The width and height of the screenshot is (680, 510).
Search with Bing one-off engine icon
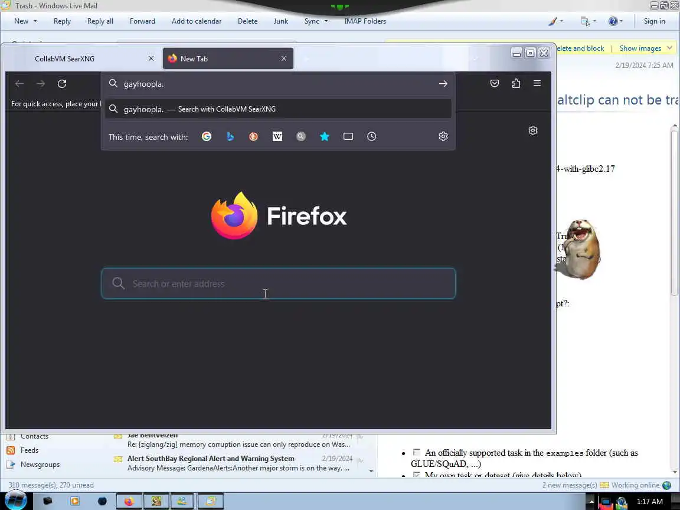[230, 136]
